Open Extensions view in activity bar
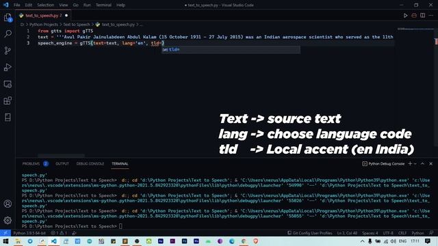 click(8, 100)
